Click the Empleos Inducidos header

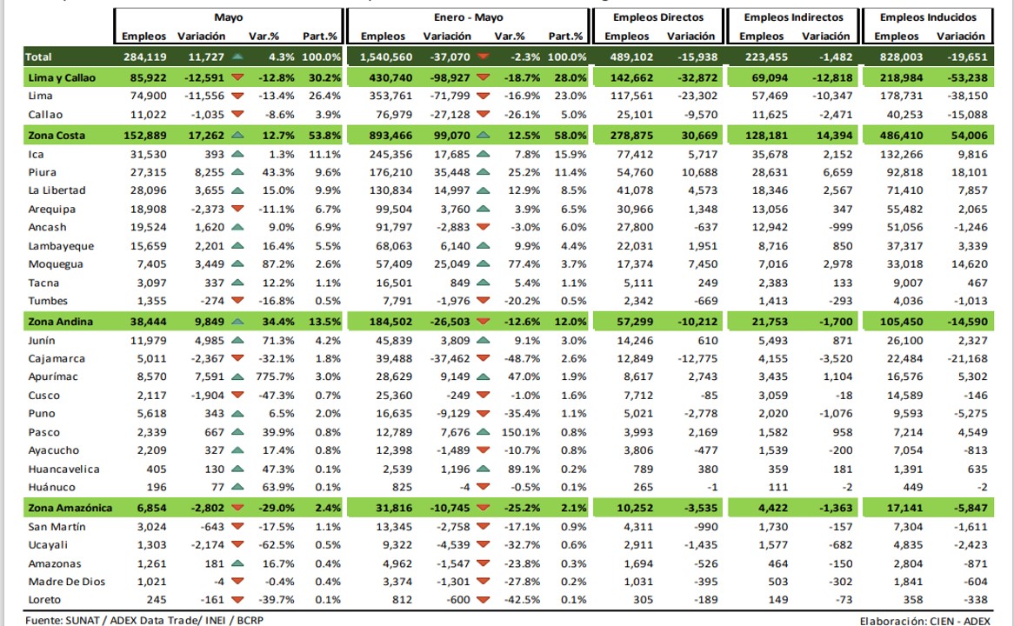tap(928, 17)
